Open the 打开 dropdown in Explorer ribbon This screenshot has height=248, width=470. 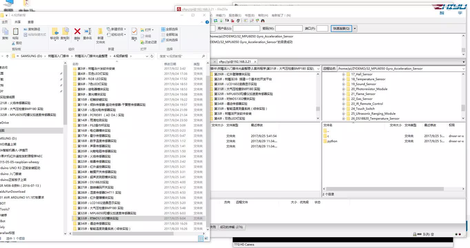(147, 30)
